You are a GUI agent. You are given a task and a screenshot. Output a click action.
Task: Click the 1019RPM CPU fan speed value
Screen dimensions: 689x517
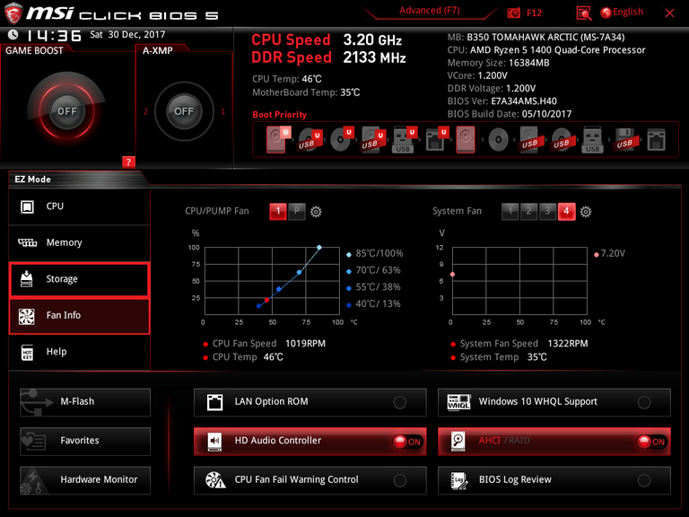click(x=305, y=344)
